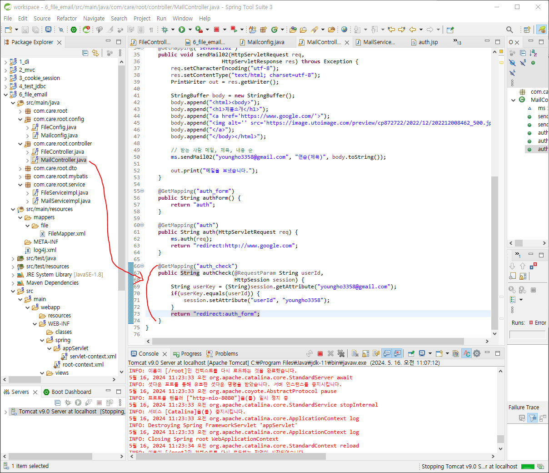
Task: Click the Boot Dashboard green power icon in toolbar
Action: 74,30
